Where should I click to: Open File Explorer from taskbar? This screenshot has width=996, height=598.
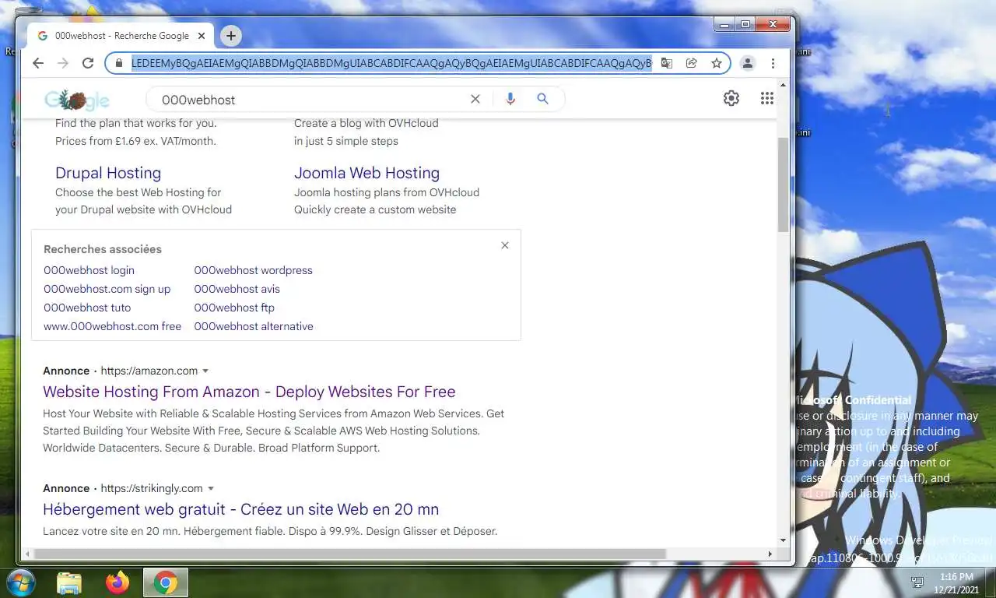pos(69,582)
